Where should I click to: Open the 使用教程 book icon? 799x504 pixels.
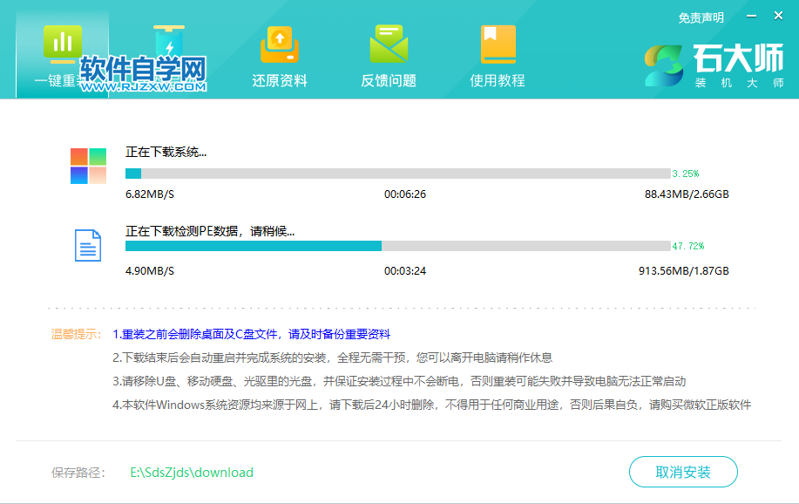(498, 44)
